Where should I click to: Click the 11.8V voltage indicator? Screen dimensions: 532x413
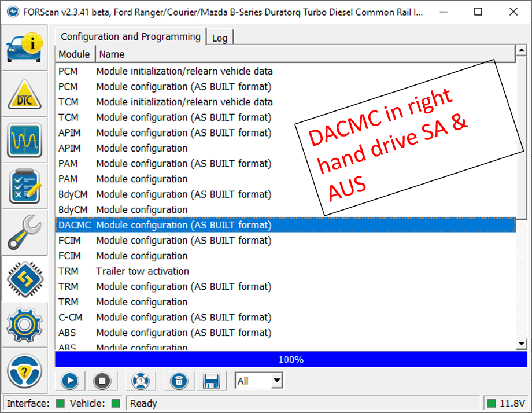click(507, 403)
